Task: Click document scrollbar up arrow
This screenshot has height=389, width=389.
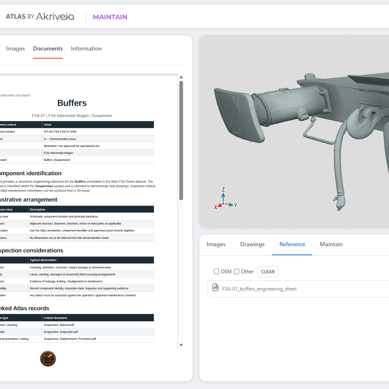Action: pos(181,77)
